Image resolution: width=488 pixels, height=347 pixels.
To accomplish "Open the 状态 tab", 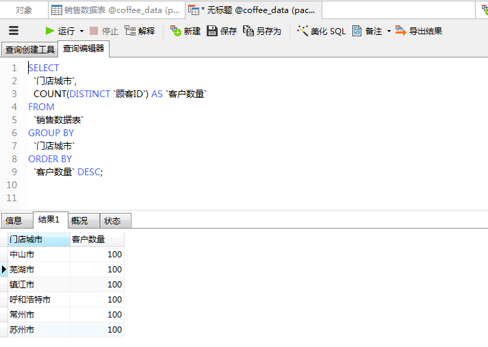I will (115, 220).
